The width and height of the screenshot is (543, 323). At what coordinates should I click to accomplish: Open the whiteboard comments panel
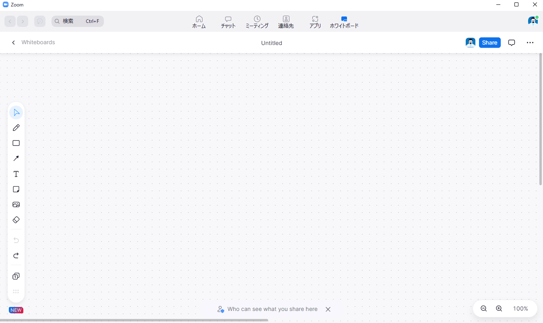(512, 43)
